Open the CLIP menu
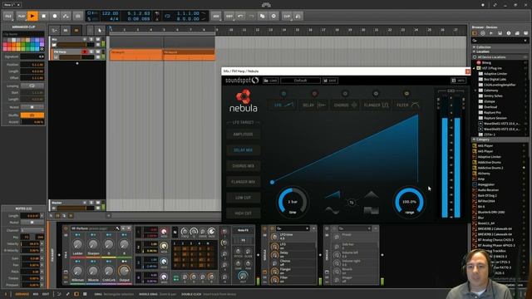The width and height of the screenshot is (532, 299). pos(287,16)
